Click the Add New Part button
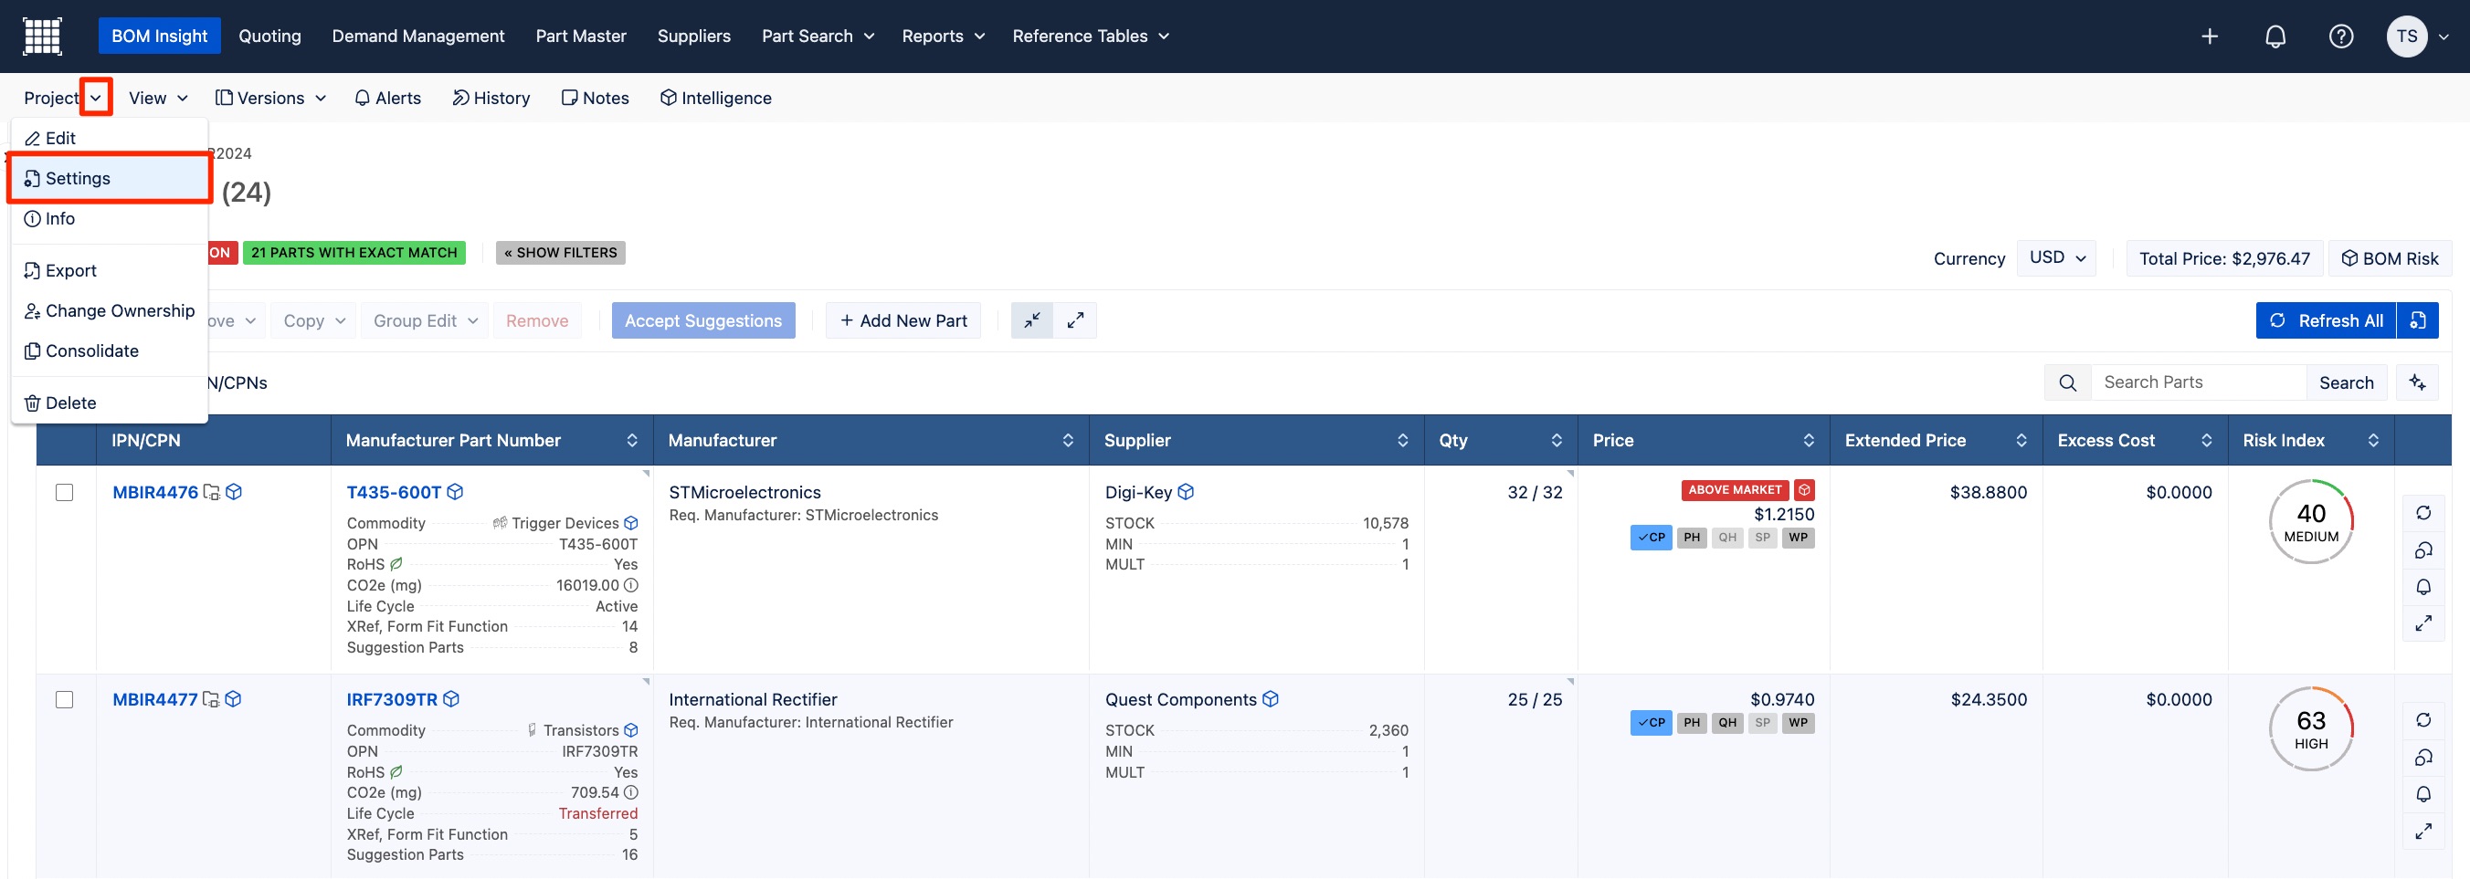2470x879 pixels. [903, 320]
